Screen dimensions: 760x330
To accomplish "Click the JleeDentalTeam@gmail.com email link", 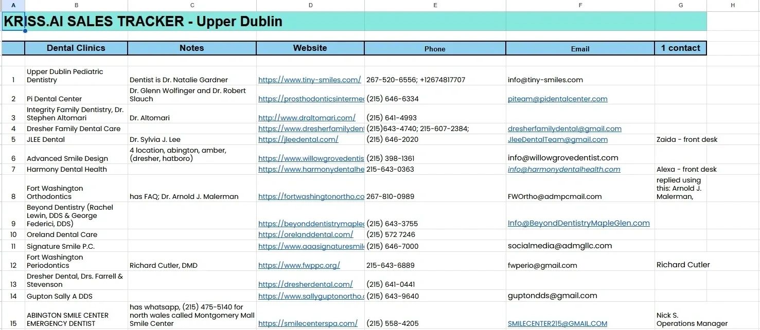I will click(x=558, y=140).
